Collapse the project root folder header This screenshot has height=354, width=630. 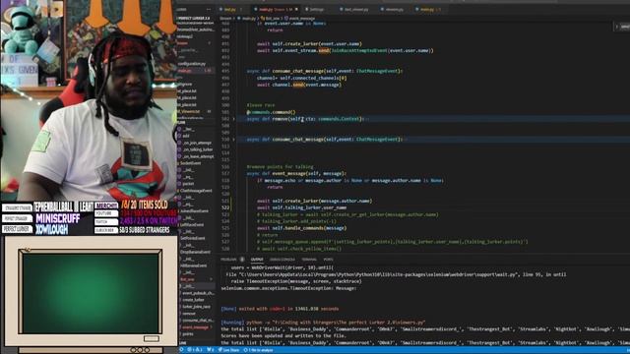point(194,18)
